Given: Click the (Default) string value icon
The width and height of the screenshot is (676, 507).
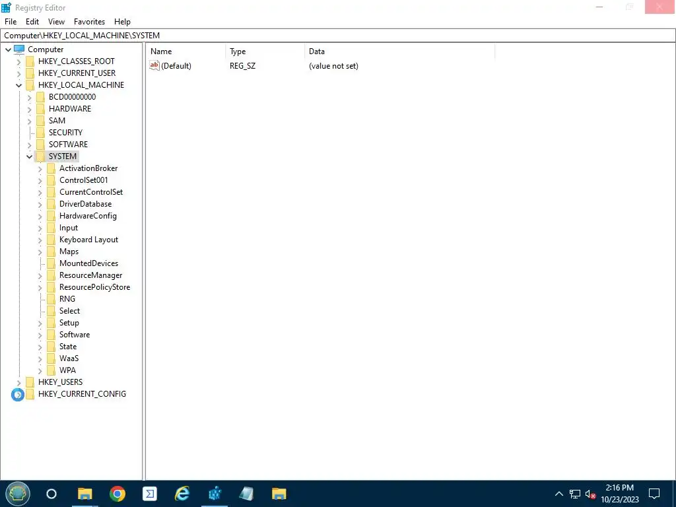Looking at the screenshot, I should click(x=154, y=65).
